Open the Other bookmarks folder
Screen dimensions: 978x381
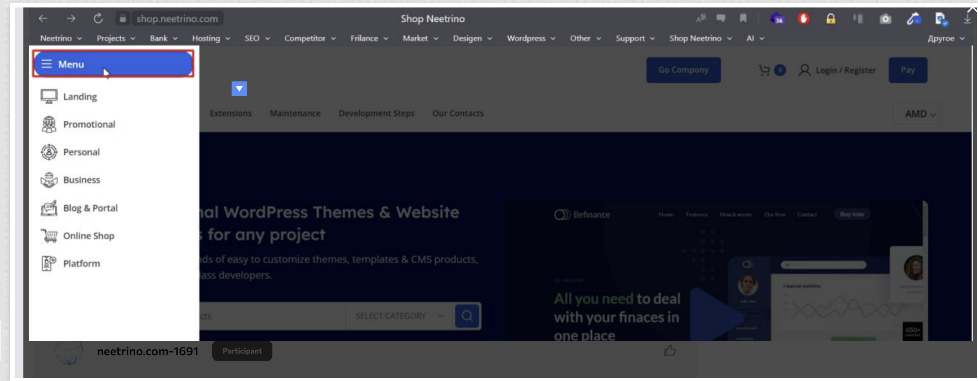pos(585,38)
